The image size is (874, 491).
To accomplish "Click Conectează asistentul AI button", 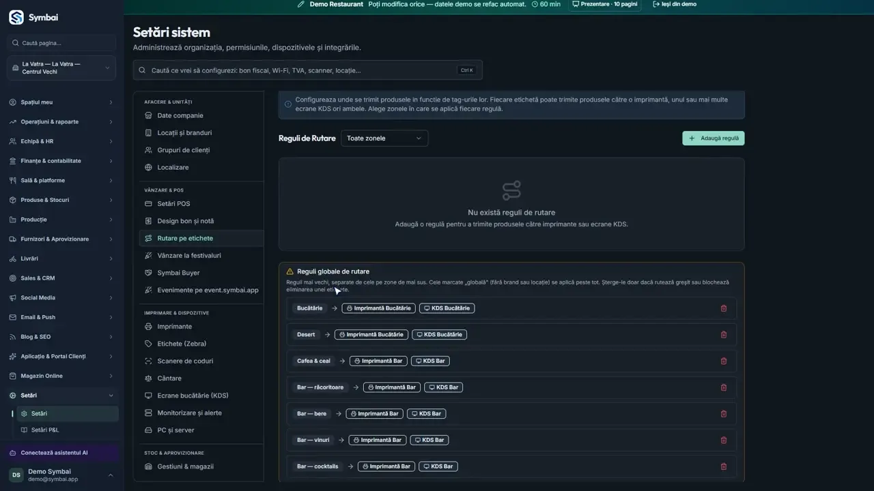I will tap(61, 453).
